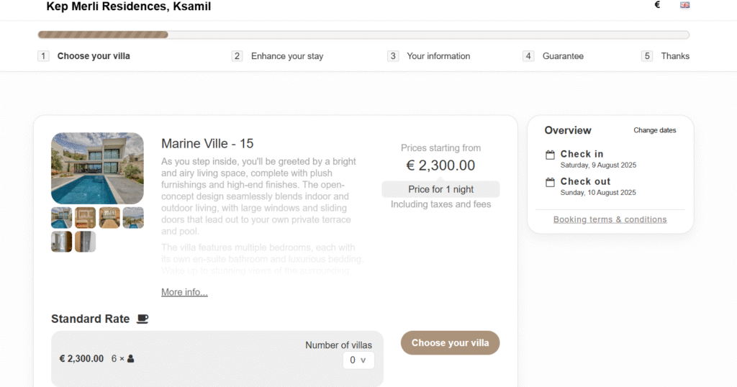The width and height of the screenshot is (737, 387).
Task: Click the Choose your villa button
Action: click(x=451, y=343)
